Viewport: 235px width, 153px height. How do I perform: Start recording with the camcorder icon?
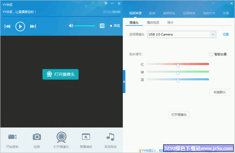tap(12, 137)
